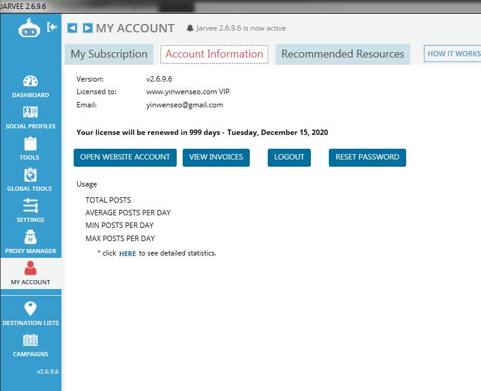Click the SOCIAL PROFILES sidebar label

point(31,127)
